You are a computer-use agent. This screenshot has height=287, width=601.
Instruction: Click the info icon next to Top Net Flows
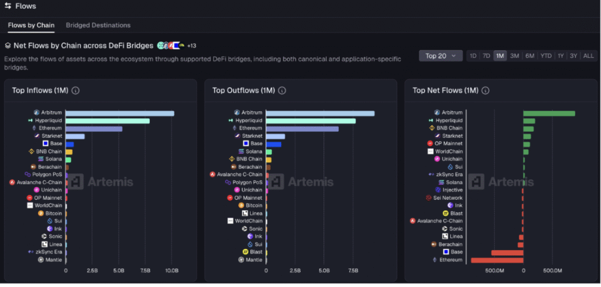[485, 91]
